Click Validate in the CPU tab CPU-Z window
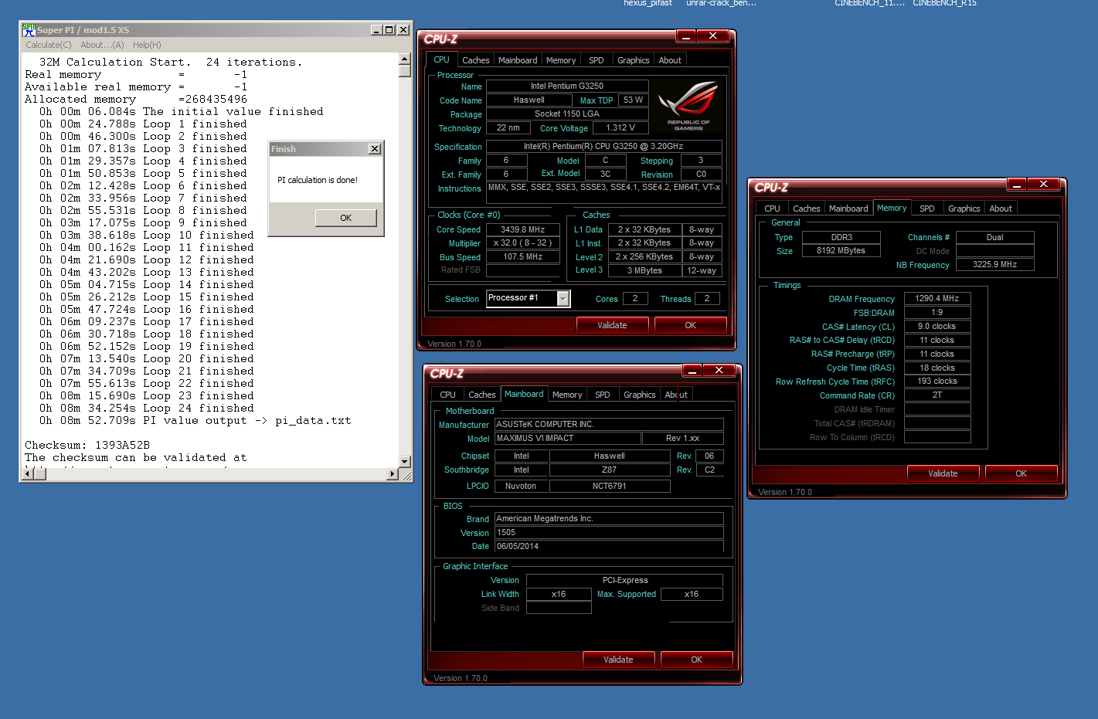The image size is (1098, 719). (x=612, y=325)
